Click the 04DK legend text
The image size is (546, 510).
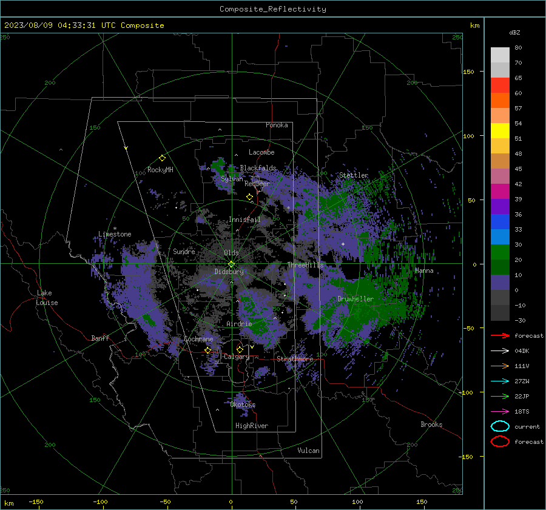522,351
